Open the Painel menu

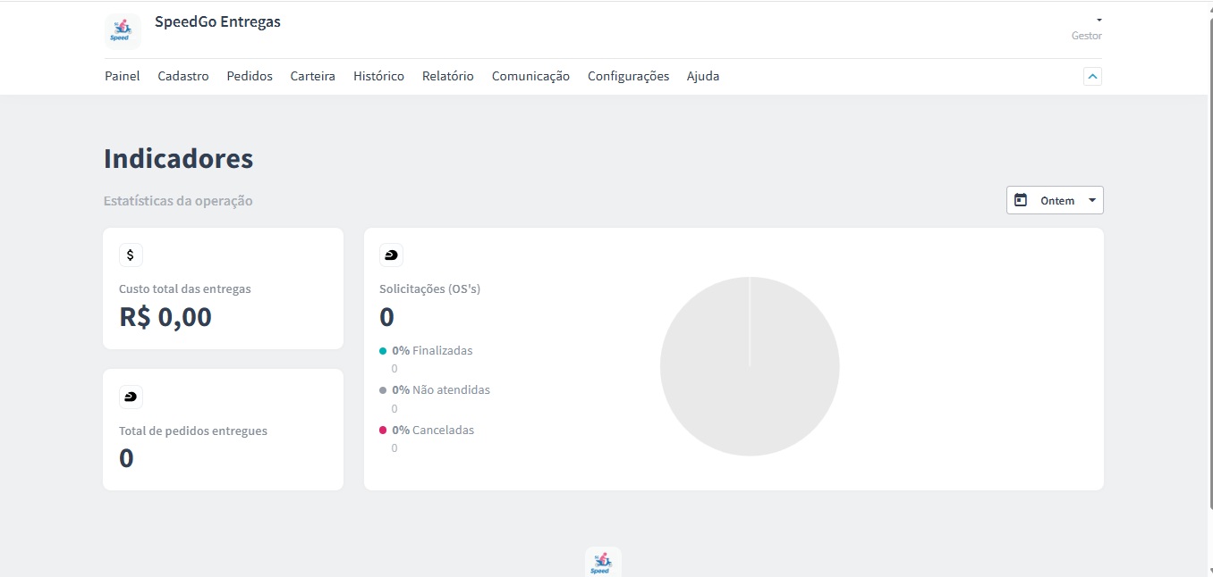click(123, 77)
